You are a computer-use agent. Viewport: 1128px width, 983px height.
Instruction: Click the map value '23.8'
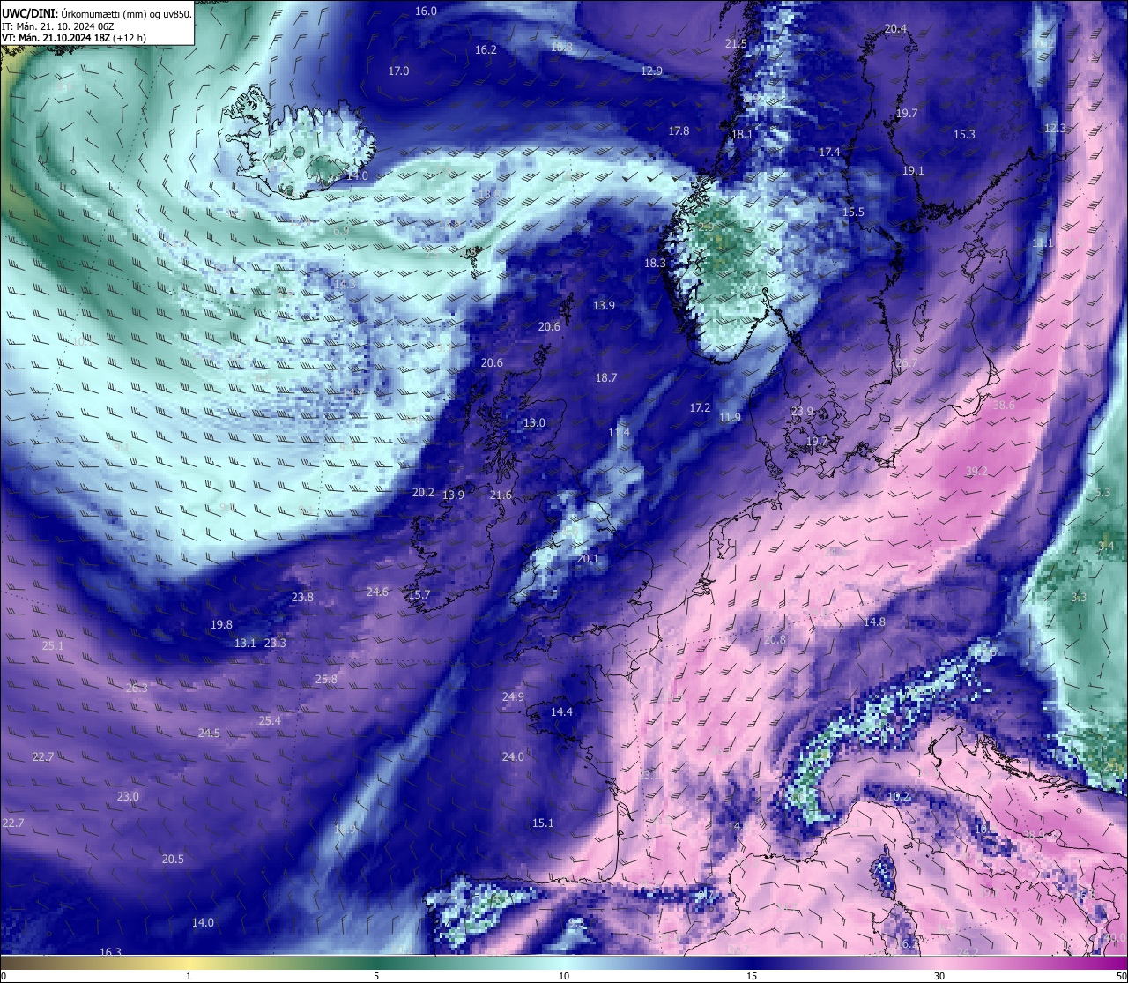click(302, 597)
